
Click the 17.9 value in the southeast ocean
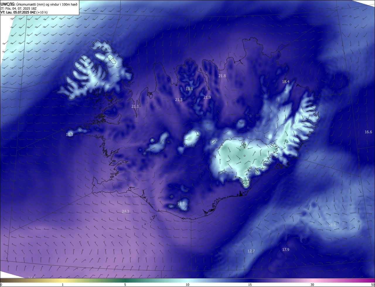point(286,249)
